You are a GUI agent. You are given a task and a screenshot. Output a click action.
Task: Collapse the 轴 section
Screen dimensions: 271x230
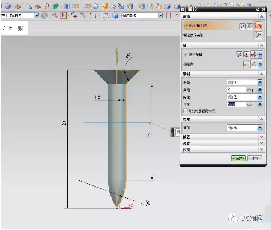point(262,45)
